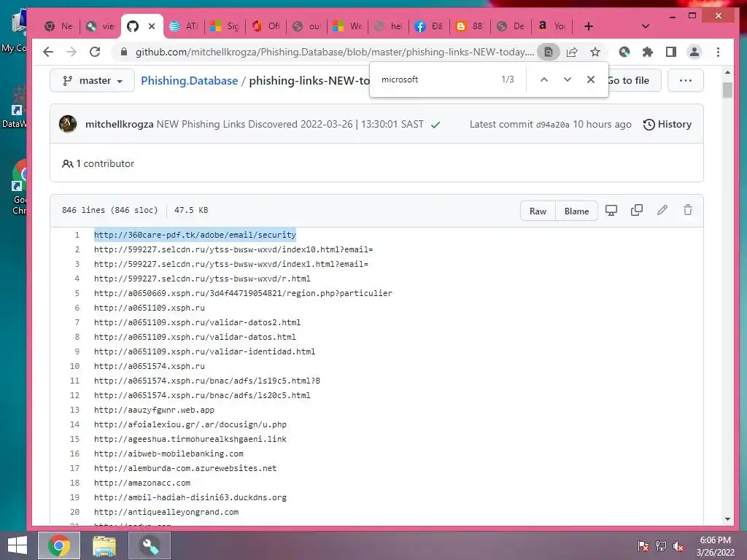Click the Action Center flag tray icon

click(643, 545)
